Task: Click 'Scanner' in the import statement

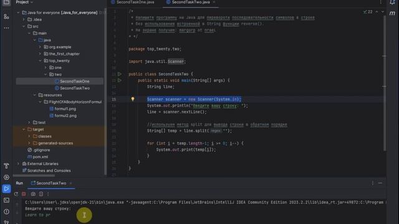Action: (x=176, y=62)
